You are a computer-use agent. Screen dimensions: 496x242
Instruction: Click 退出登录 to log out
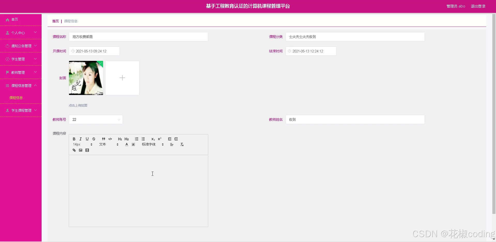click(x=478, y=6)
